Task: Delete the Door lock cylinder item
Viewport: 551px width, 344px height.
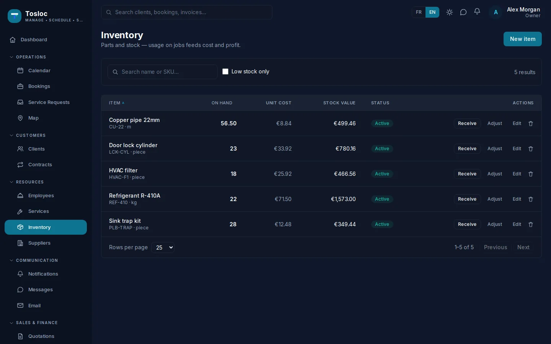Action: (531, 149)
